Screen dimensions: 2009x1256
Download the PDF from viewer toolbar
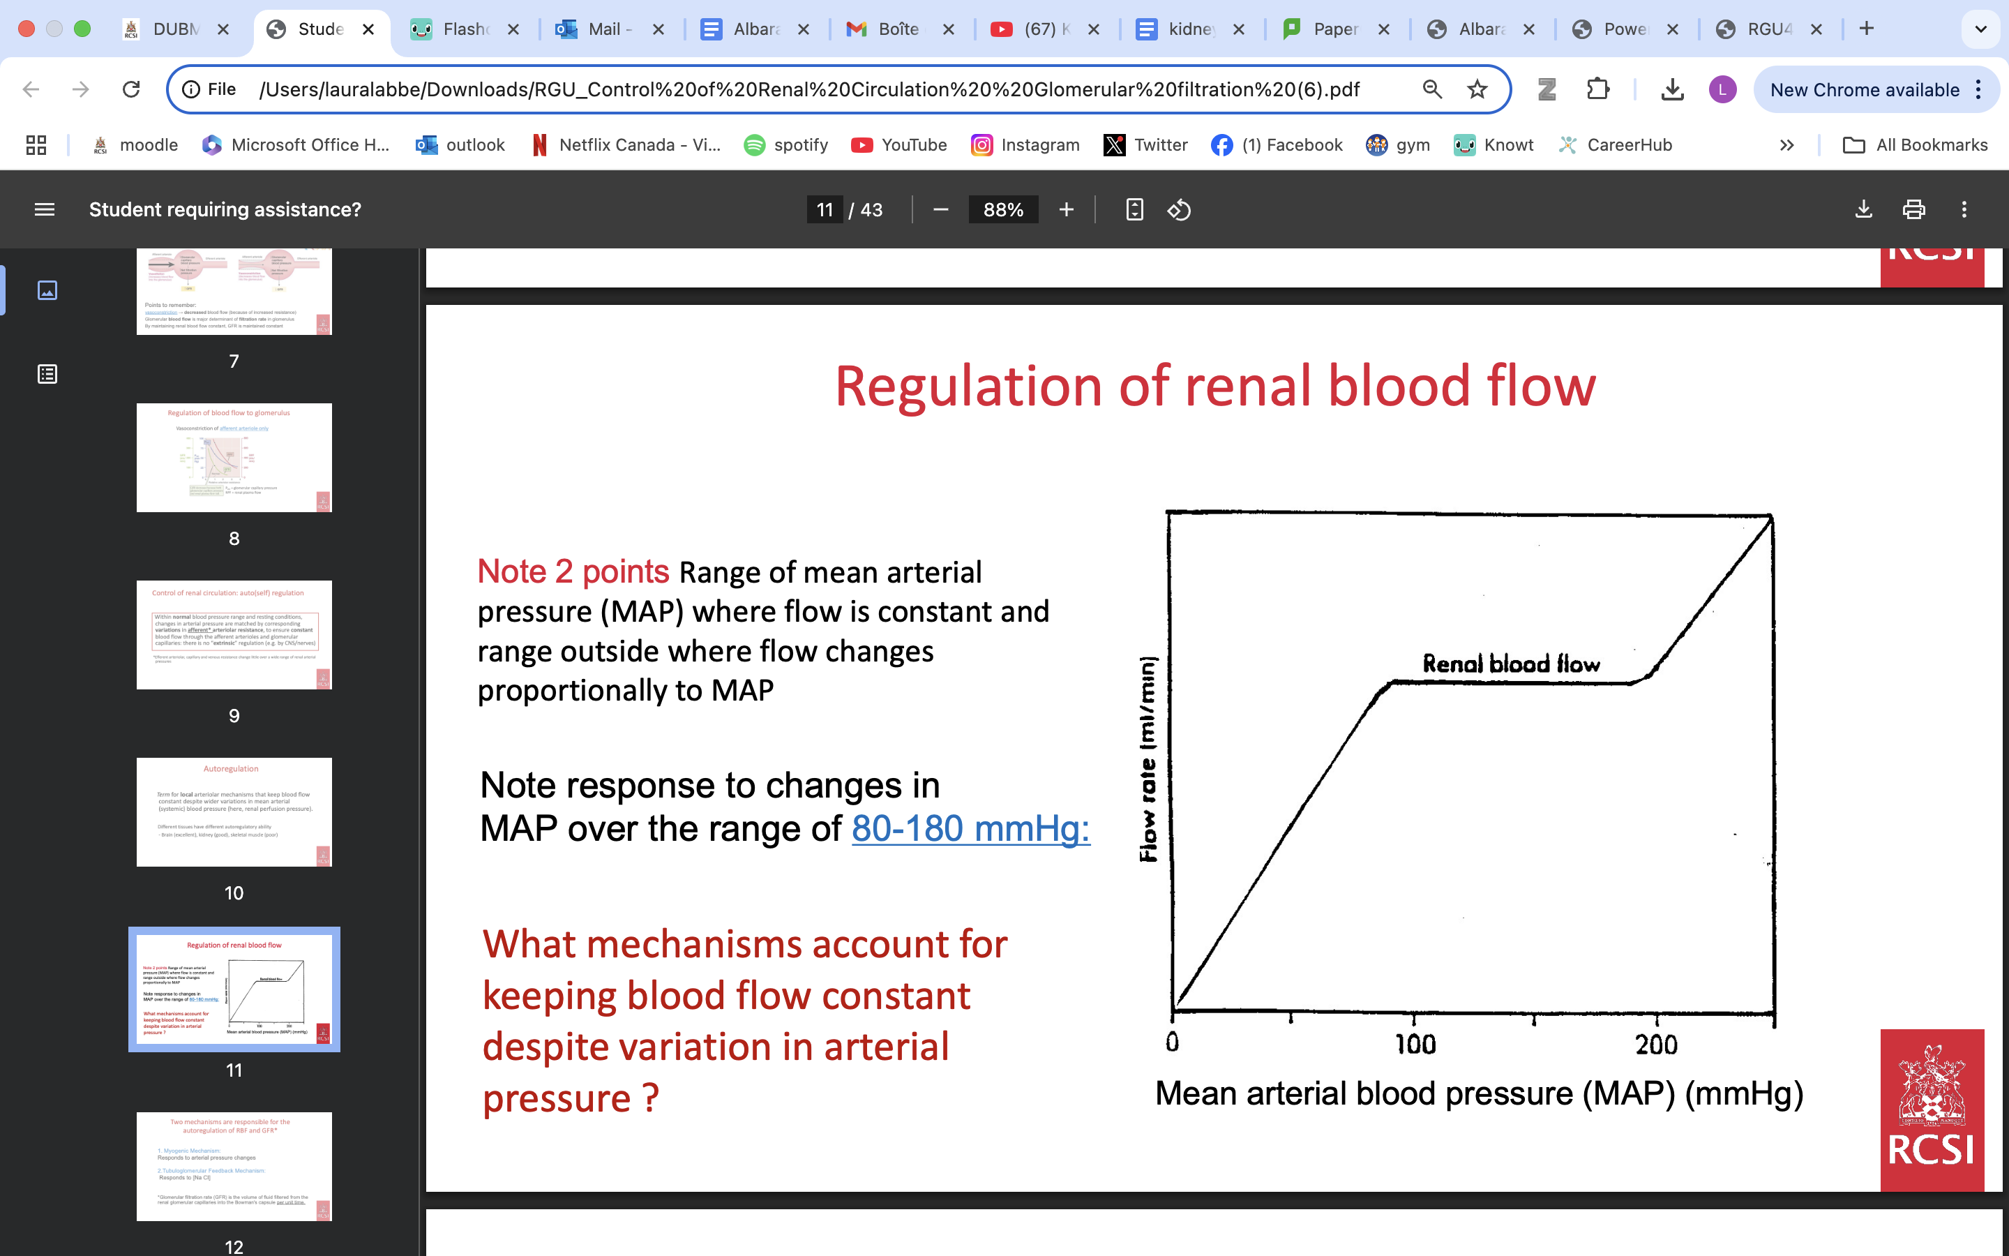[1864, 209]
